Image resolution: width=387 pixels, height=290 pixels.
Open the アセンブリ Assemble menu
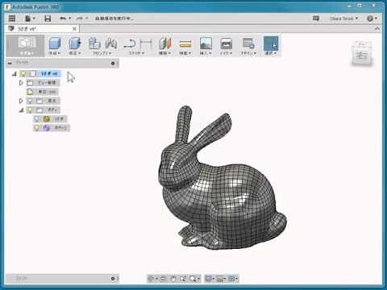(102, 53)
